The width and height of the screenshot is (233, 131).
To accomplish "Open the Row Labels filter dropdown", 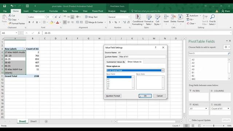I will [24, 49].
